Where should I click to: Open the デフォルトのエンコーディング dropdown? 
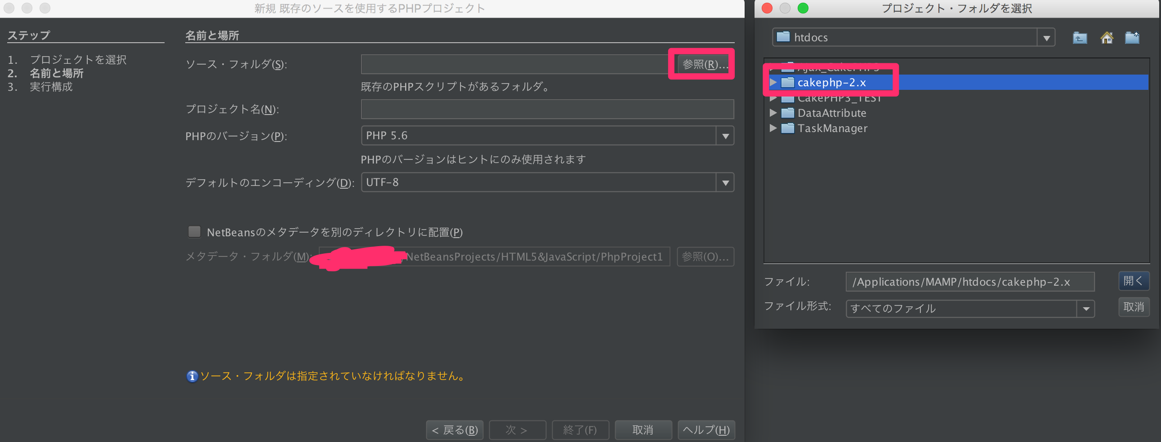point(725,182)
